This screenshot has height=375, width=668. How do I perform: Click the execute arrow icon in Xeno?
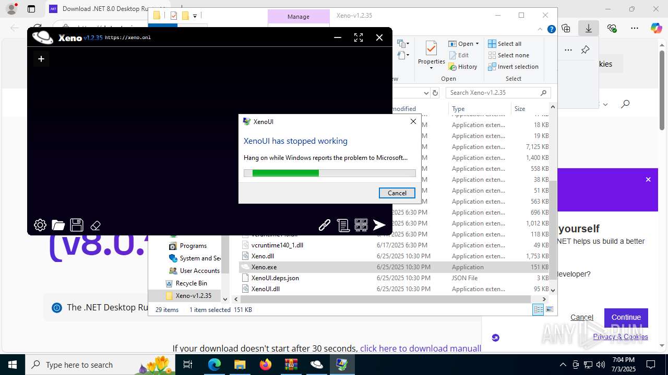[379, 225]
